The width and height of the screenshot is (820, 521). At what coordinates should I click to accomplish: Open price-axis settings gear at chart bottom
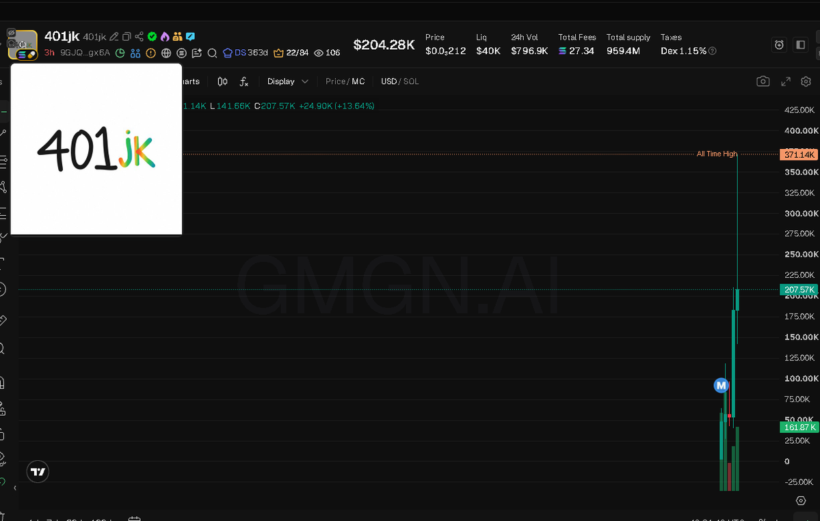point(801,501)
